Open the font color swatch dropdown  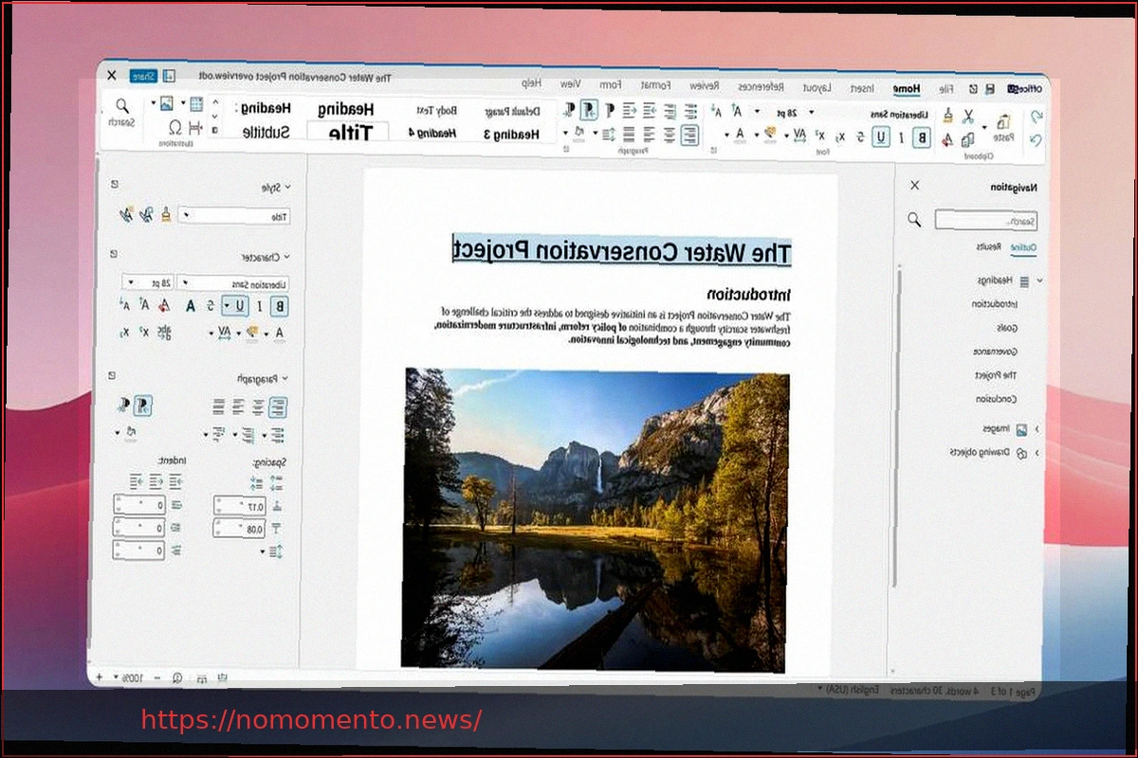(728, 135)
